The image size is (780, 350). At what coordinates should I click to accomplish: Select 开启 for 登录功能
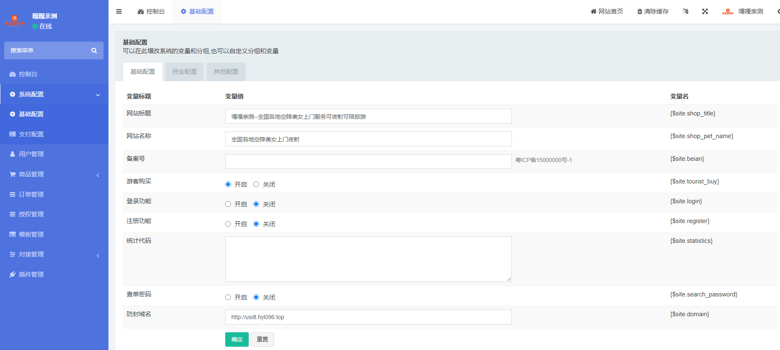pyautogui.click(x=228, y=204)
